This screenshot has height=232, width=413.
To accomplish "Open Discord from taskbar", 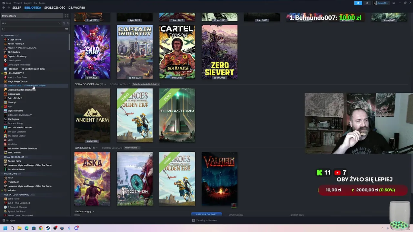I will click(76, 228).
